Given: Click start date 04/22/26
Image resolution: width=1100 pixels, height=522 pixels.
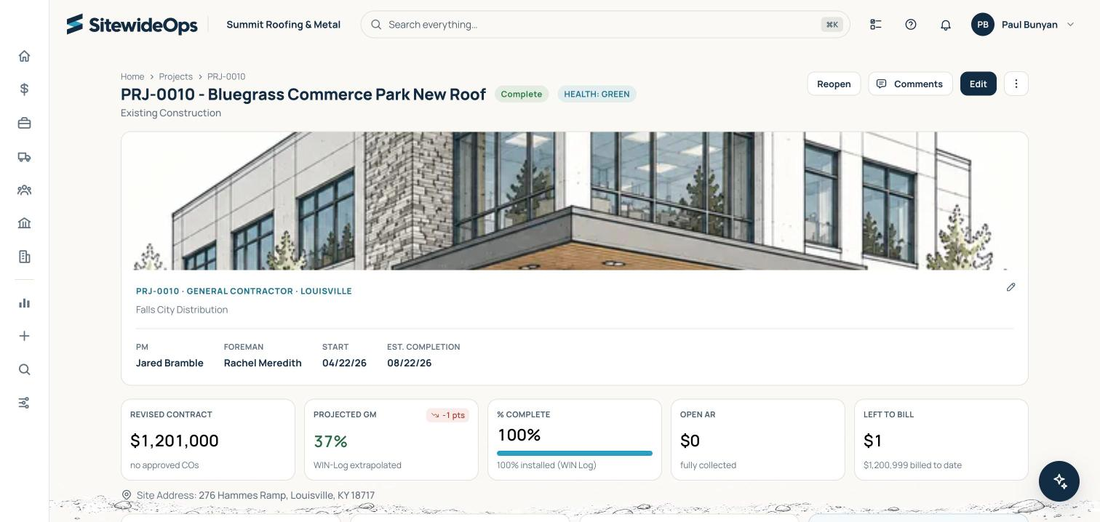Looking at the screenshot, I should point(344,363).
